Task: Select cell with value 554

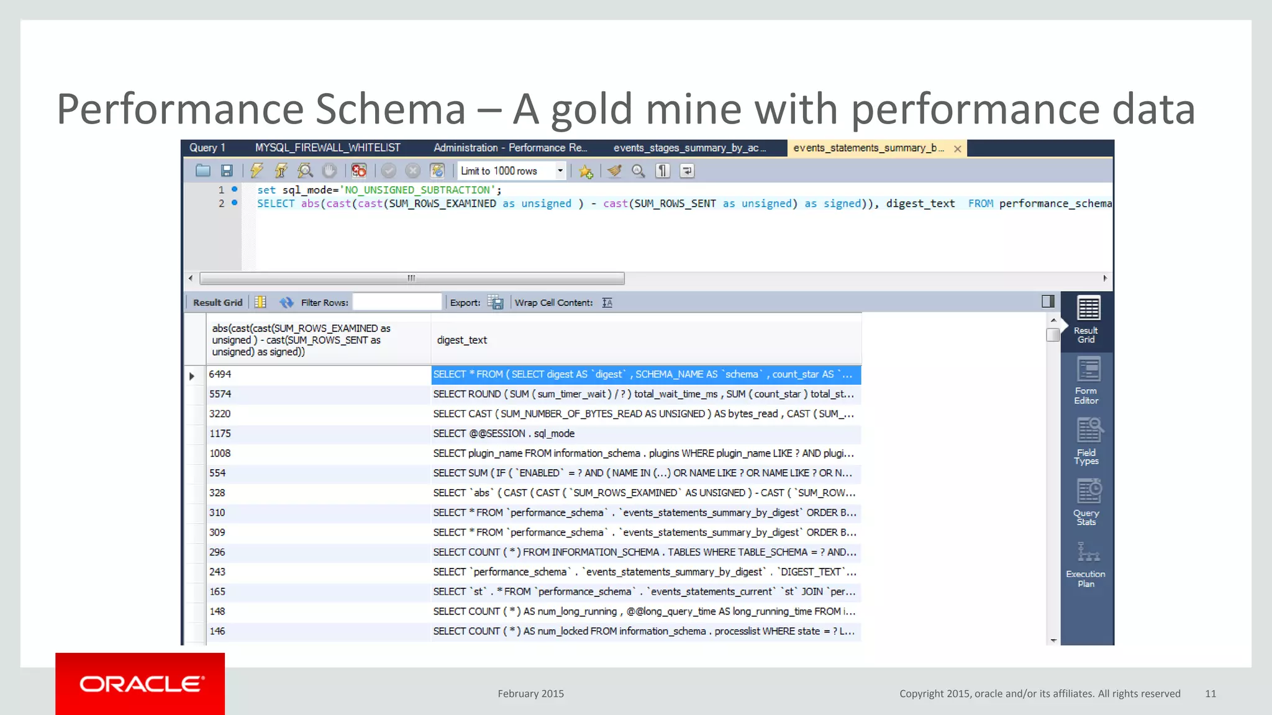Action: coord(319,473)
